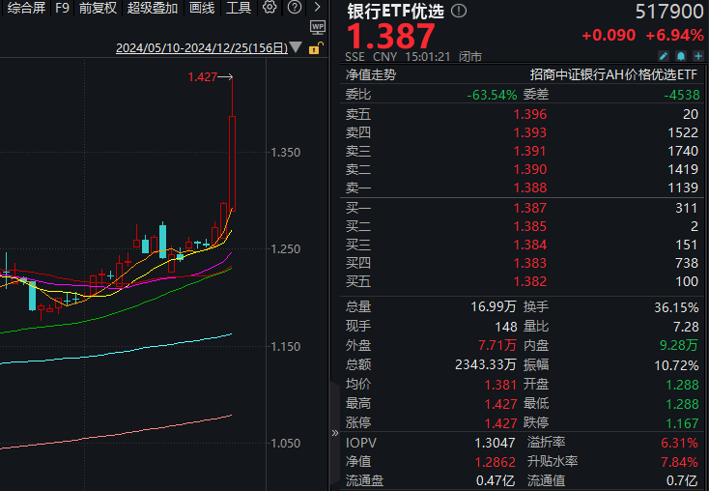Collapse the quote panel with double chevron
The width and height of the screenshot is (709, 491).
click(335, 433)
